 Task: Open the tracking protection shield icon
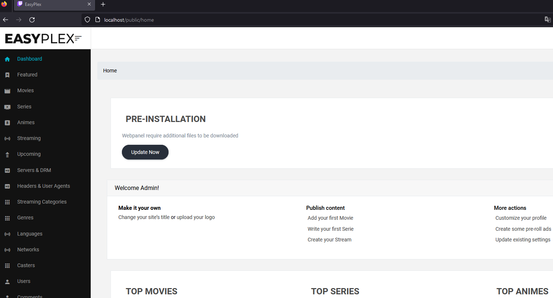point(87,20)
